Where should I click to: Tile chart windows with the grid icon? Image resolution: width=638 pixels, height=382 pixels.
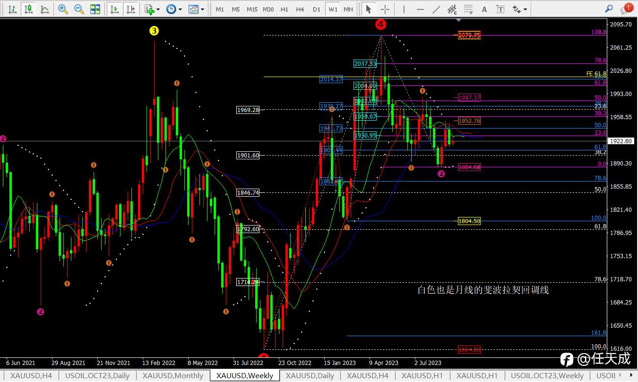95,9
